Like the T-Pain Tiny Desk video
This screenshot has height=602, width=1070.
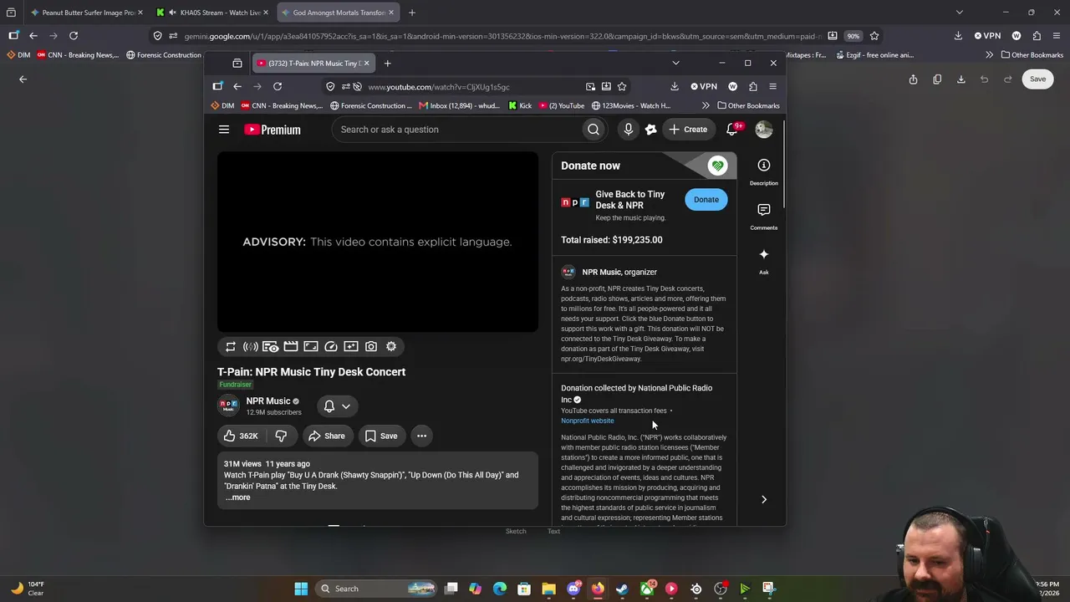click(x=241, y=436)
